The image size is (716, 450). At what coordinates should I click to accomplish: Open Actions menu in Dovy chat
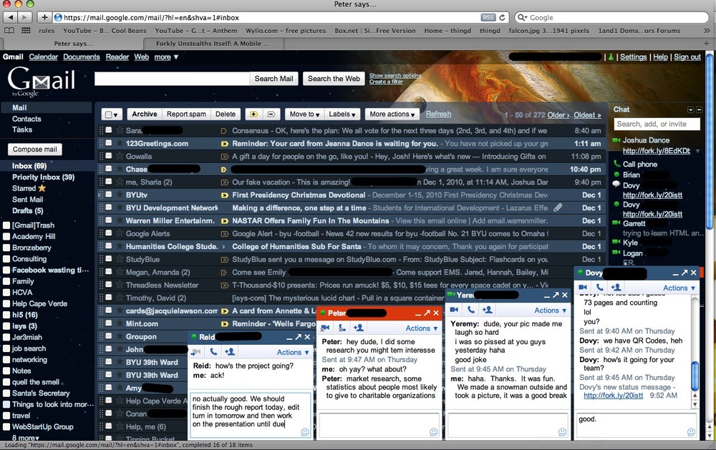coord(679,288)
